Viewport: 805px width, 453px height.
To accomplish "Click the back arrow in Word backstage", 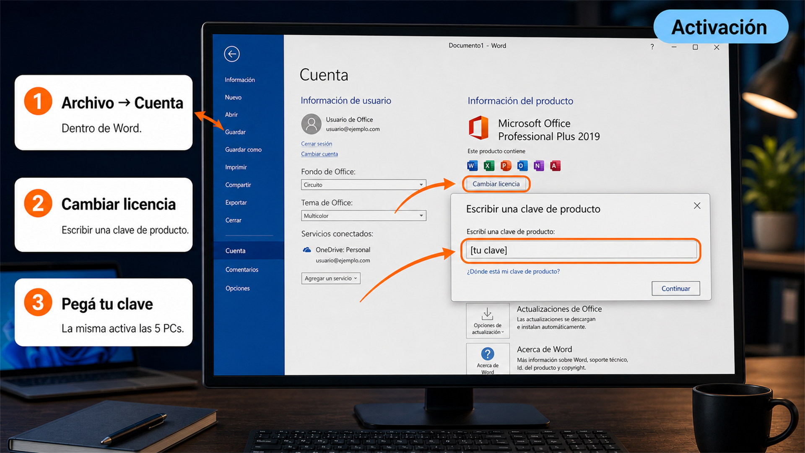I will pos(232,54).
